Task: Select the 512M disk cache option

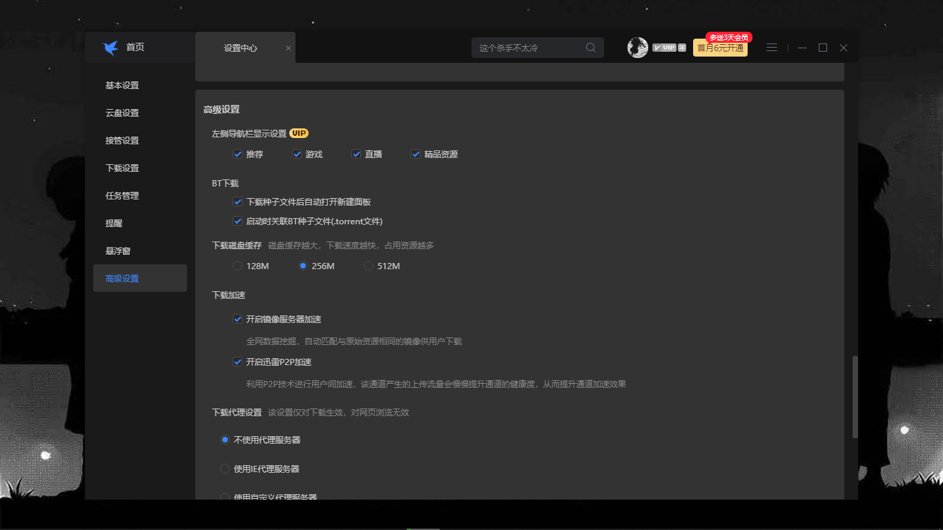Action: click(x=369, y=266)
